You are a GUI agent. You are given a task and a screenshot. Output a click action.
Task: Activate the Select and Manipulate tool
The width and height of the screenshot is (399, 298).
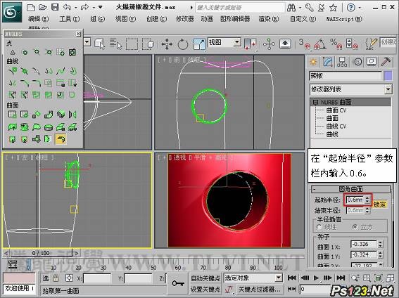click(269, 44)
